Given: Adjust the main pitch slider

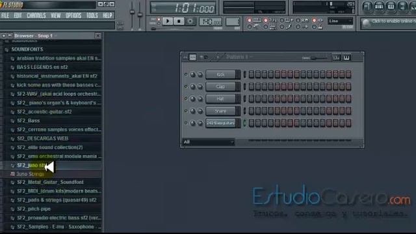Looking at the screenshot, I should (140, 14).
